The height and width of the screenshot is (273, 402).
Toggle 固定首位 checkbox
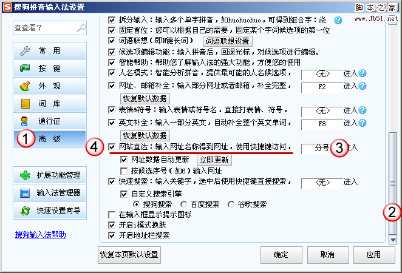point(112,30)
